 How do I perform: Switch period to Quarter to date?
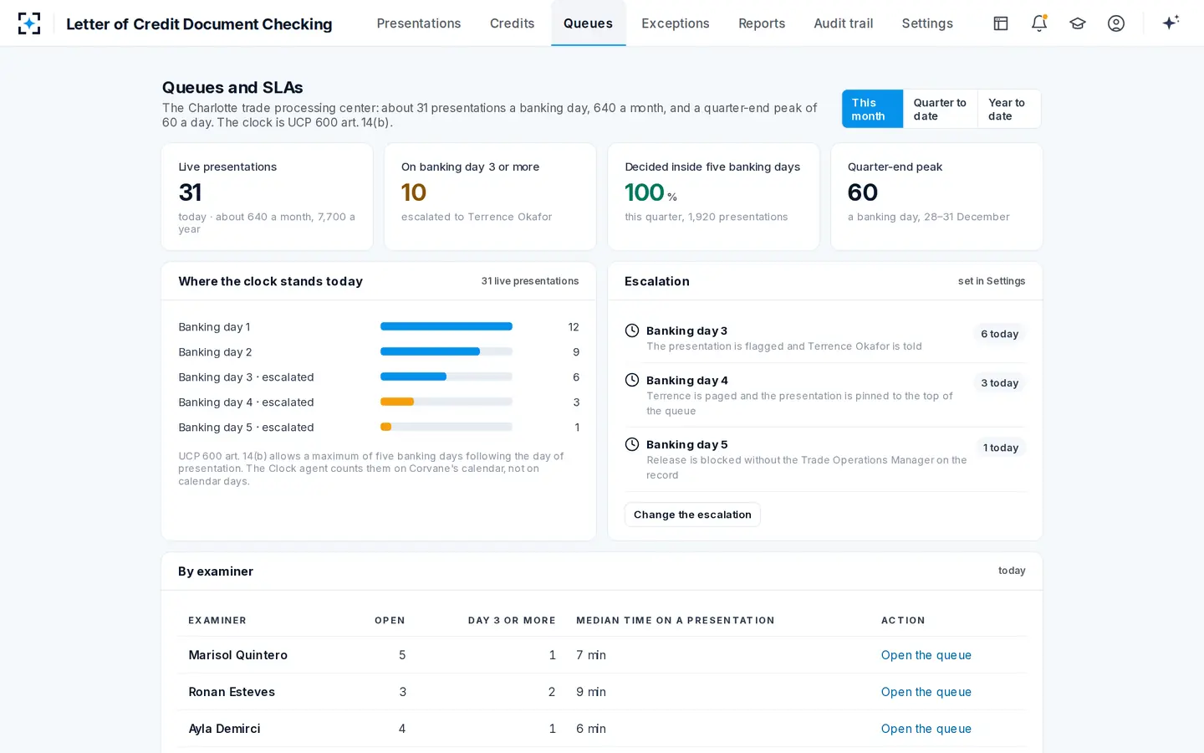(940, 109)
